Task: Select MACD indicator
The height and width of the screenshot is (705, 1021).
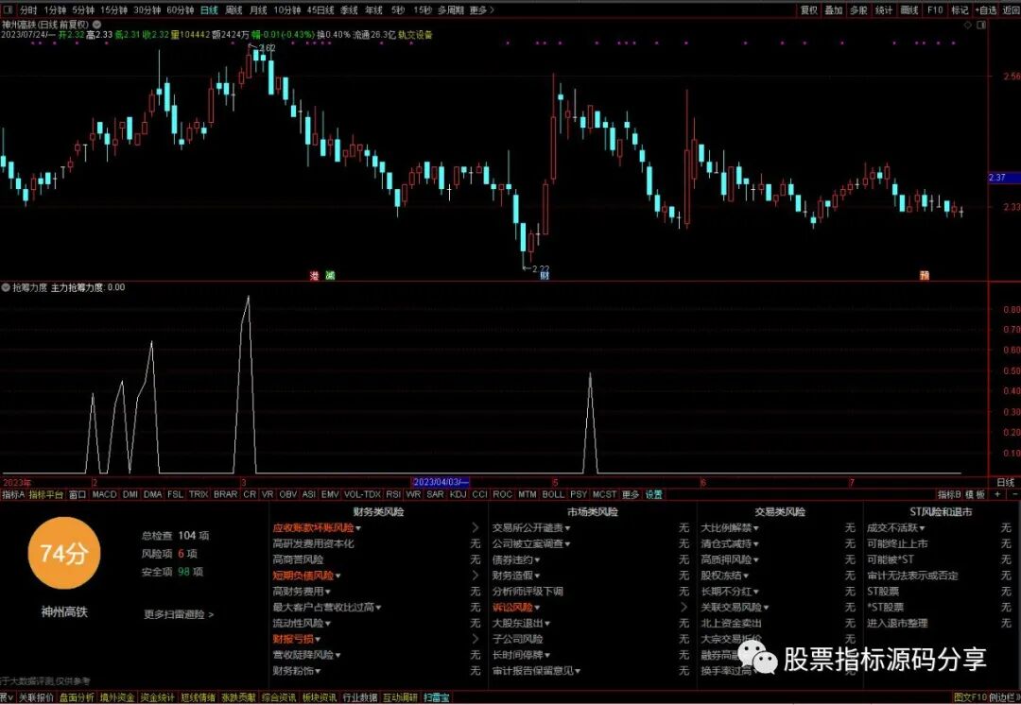Action: point(104,495)
